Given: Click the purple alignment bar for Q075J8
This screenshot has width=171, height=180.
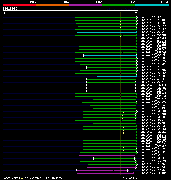Looking at the screenshot, I should pyautogui.click(x=107, y=155).
